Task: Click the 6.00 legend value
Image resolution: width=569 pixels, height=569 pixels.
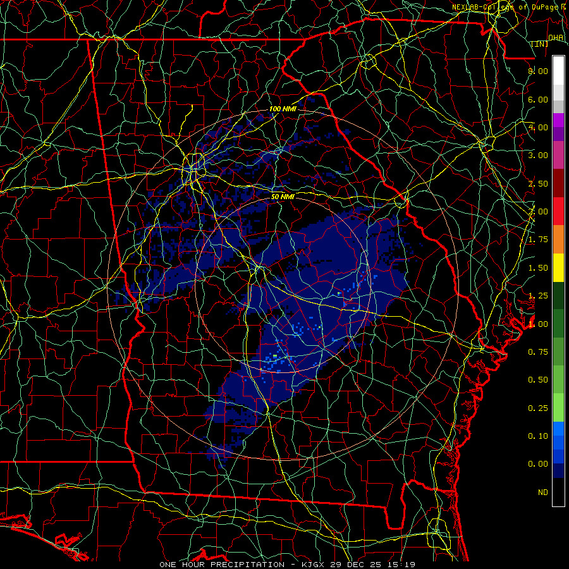Action: click(538, 99)
